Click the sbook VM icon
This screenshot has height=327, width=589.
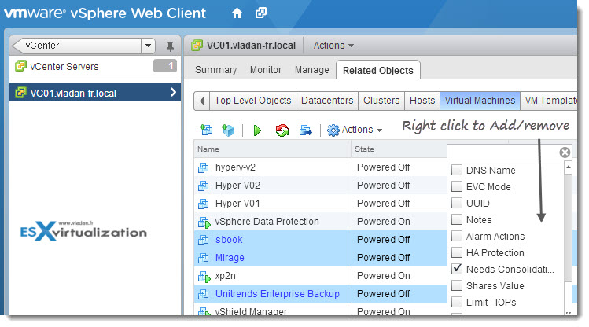203,240
